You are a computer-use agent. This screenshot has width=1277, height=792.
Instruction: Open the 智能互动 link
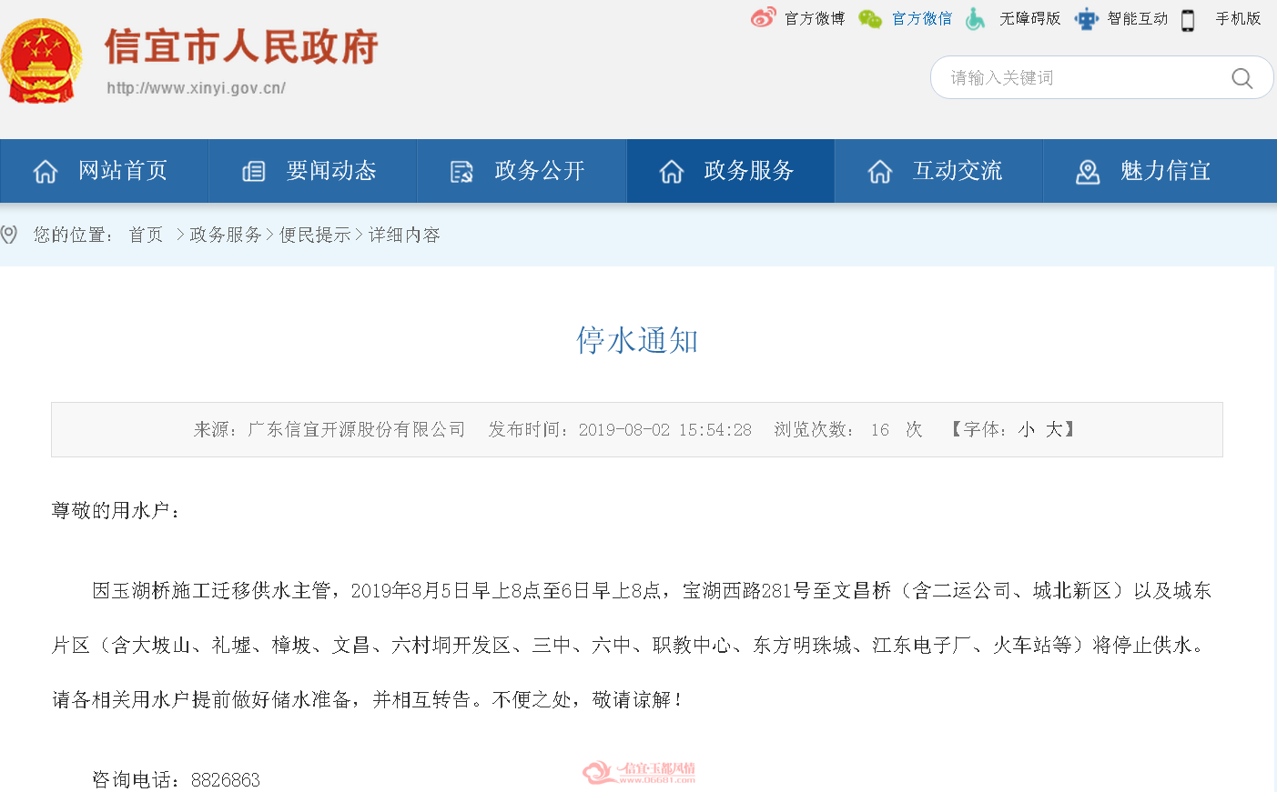(x=1138, y=18)
